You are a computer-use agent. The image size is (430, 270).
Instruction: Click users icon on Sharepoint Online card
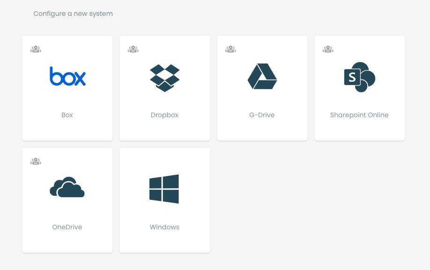[x=328, y=49]
